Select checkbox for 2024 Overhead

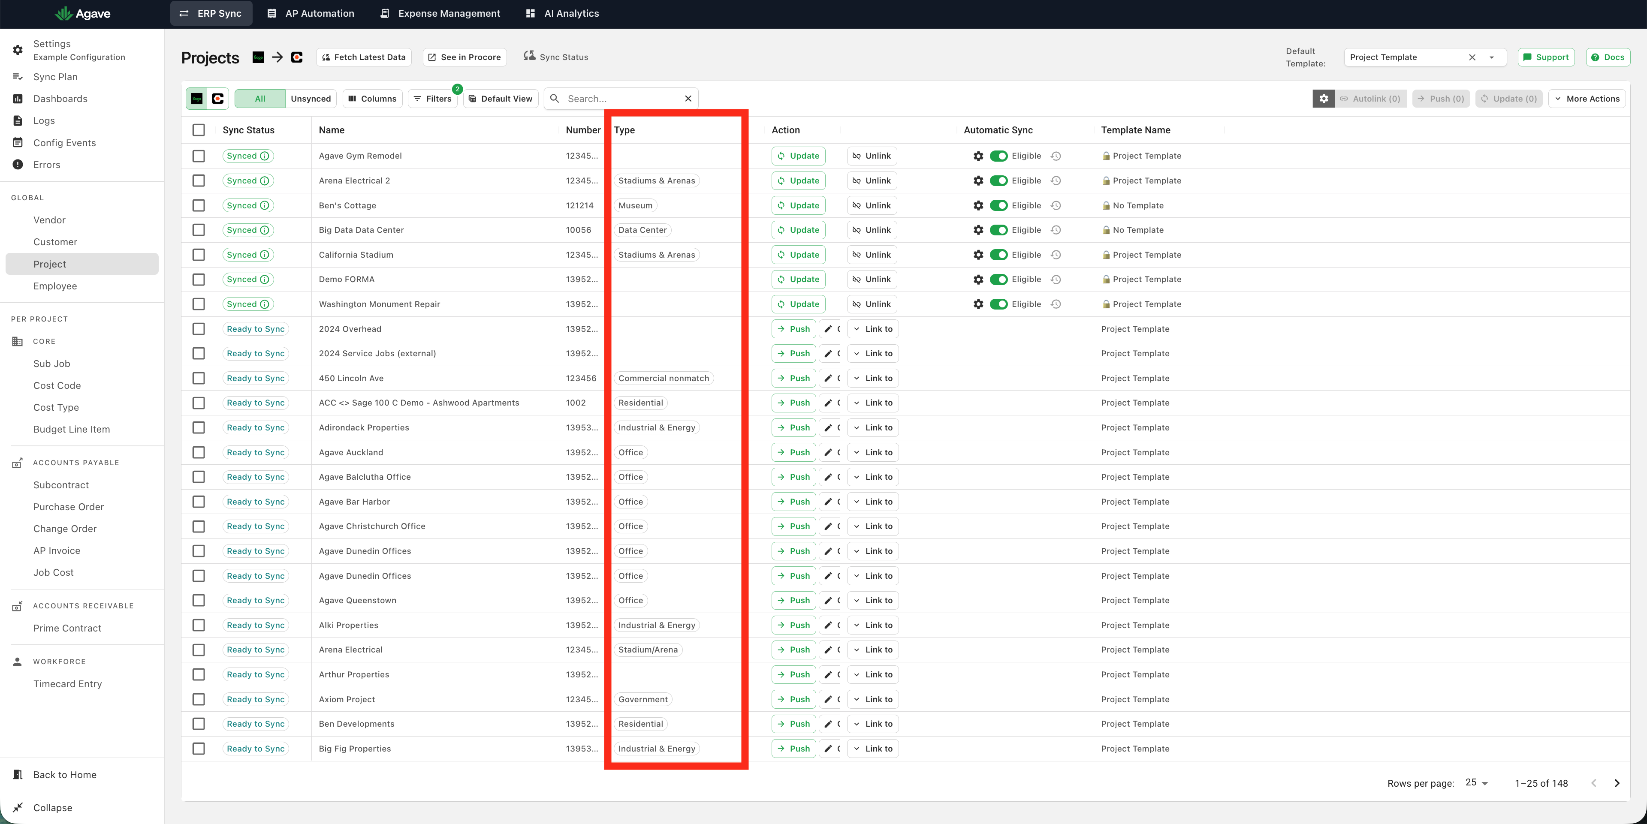pyautogui.click(x=199, y=328)
